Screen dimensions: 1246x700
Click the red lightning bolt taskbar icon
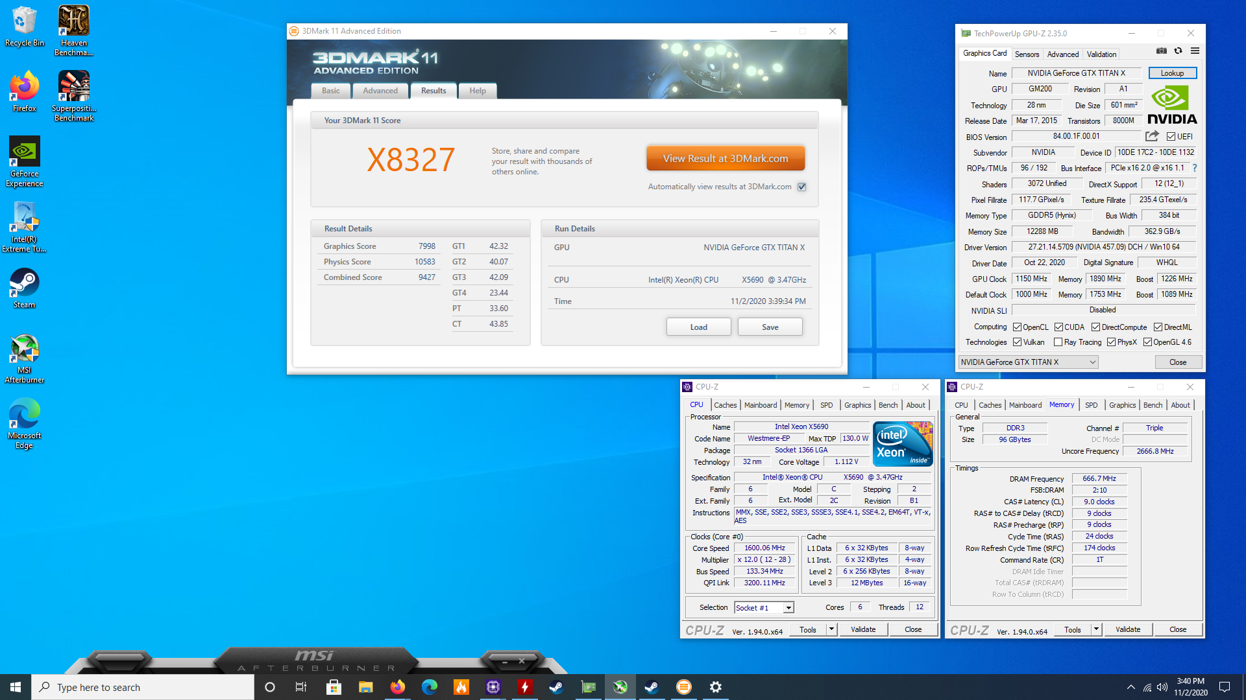(525, 687)
